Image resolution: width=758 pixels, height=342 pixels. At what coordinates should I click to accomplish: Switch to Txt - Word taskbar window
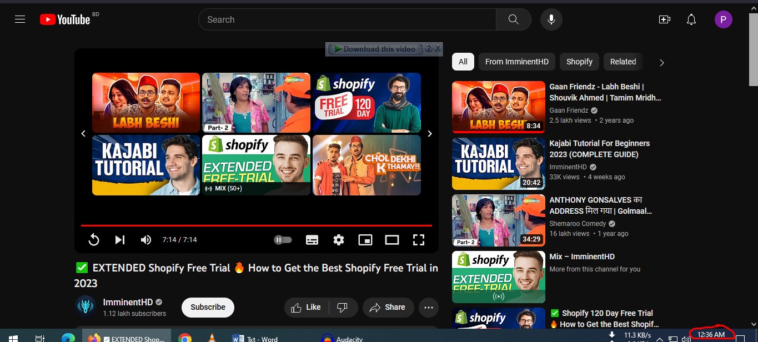click(256, 338)
